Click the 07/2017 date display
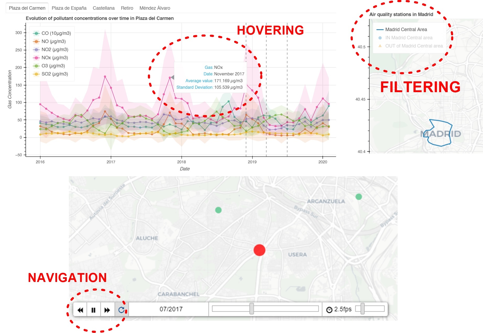 tap(171, 309)
